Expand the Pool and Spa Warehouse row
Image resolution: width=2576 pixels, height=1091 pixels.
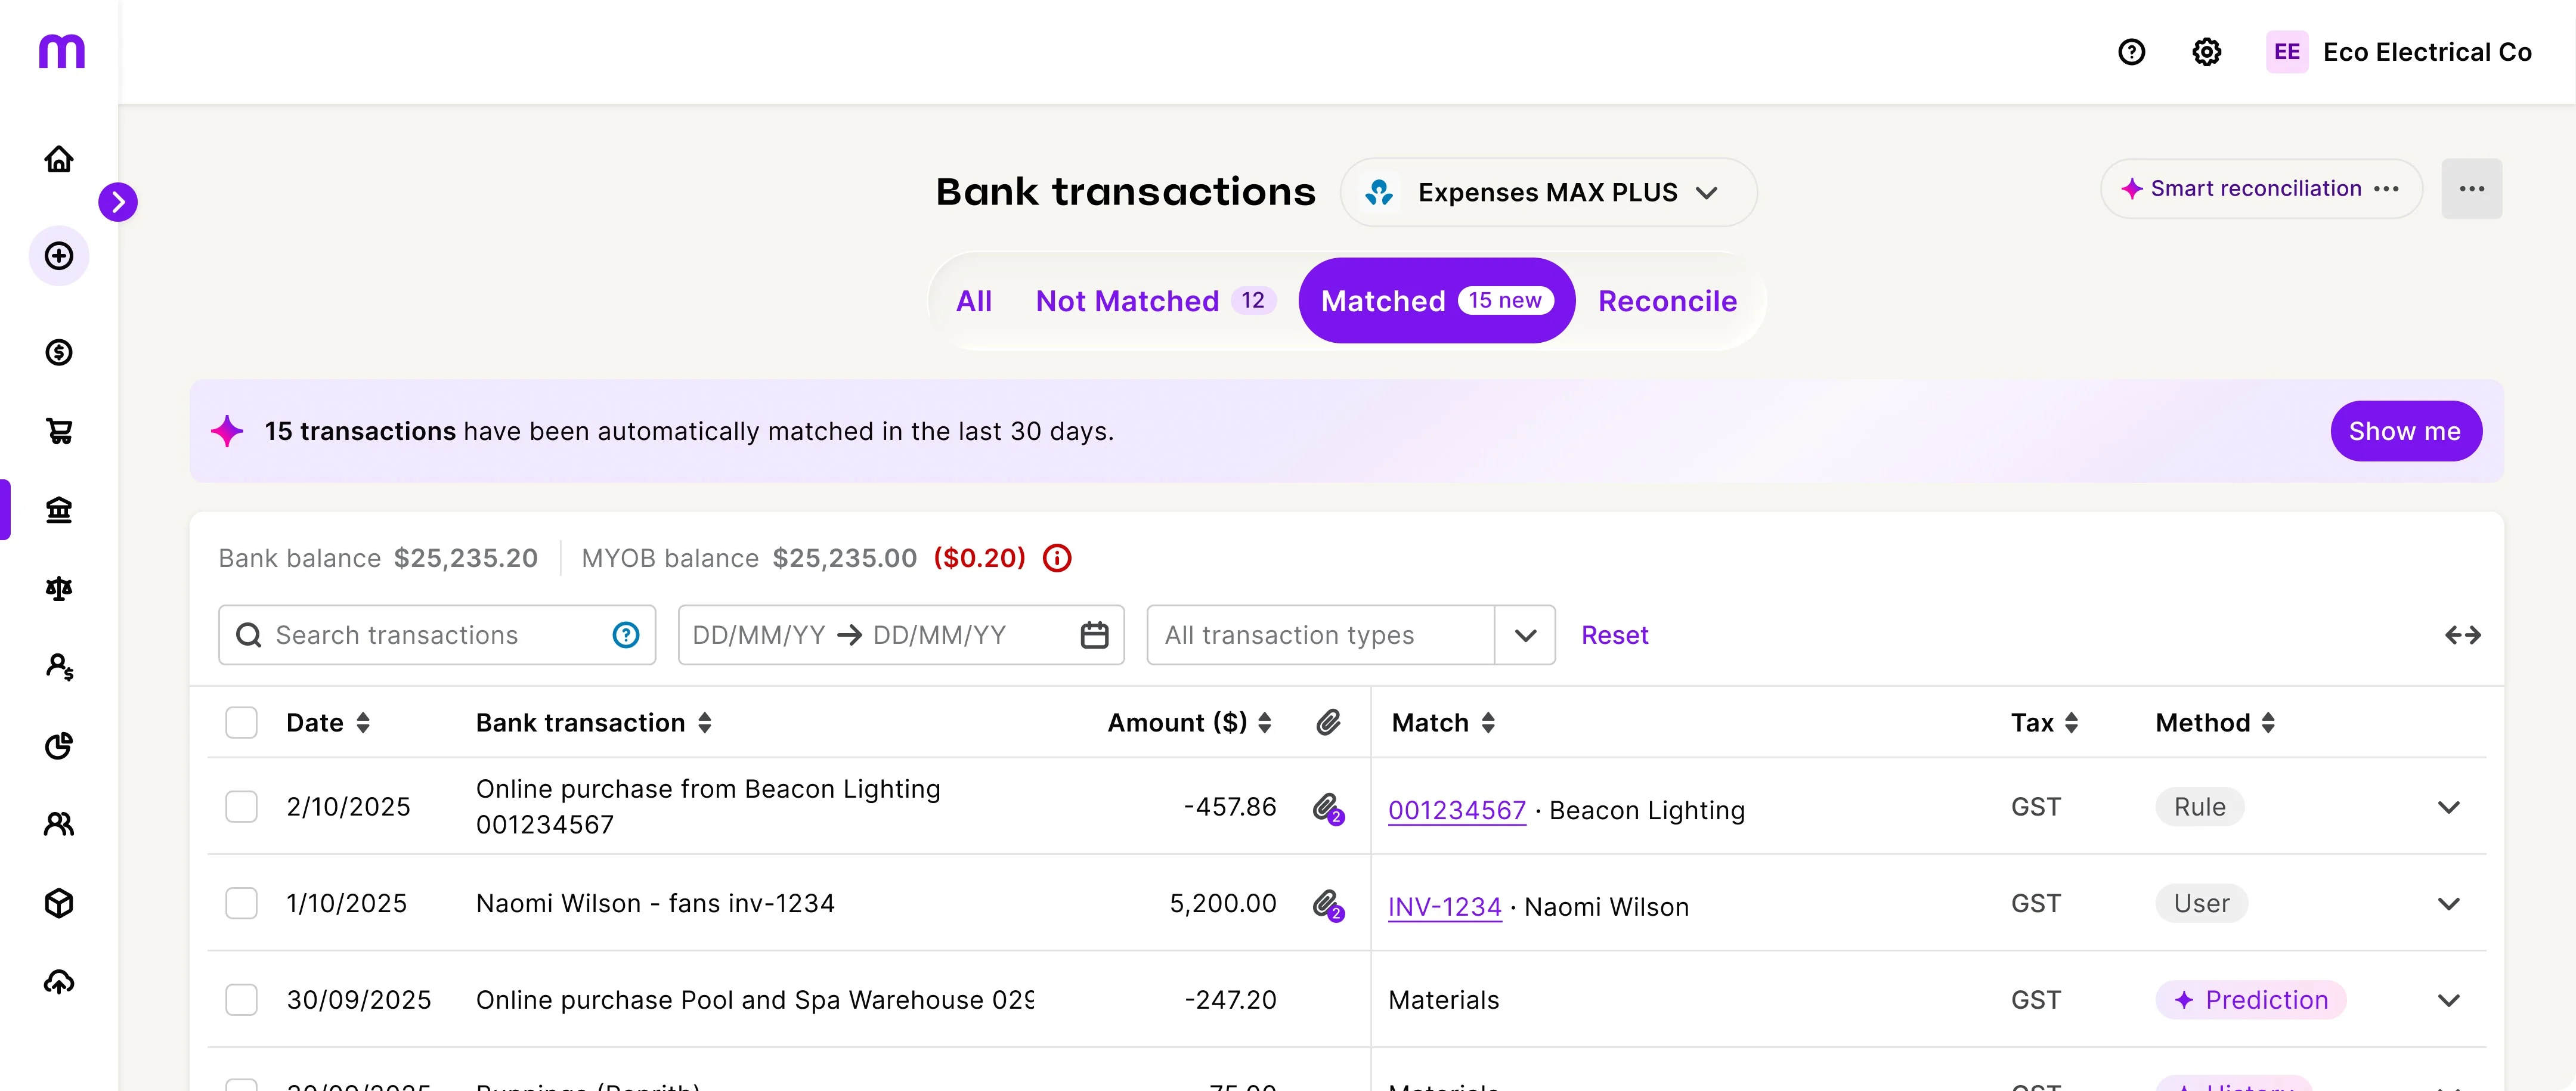pyautogui.click(x=2449, y=999)
